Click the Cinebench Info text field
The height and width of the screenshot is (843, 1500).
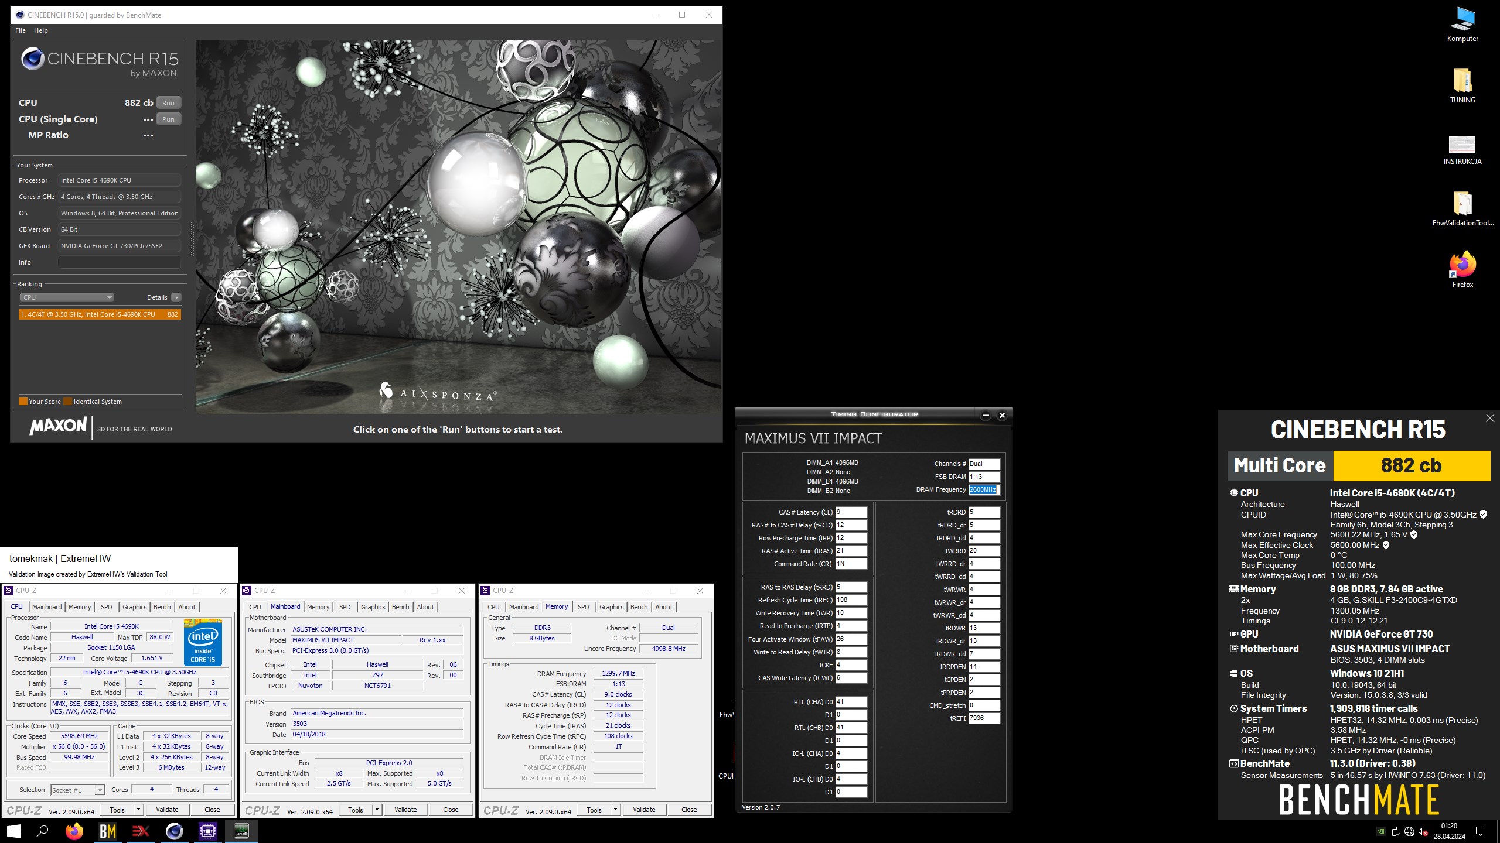(x=119, y=262)
